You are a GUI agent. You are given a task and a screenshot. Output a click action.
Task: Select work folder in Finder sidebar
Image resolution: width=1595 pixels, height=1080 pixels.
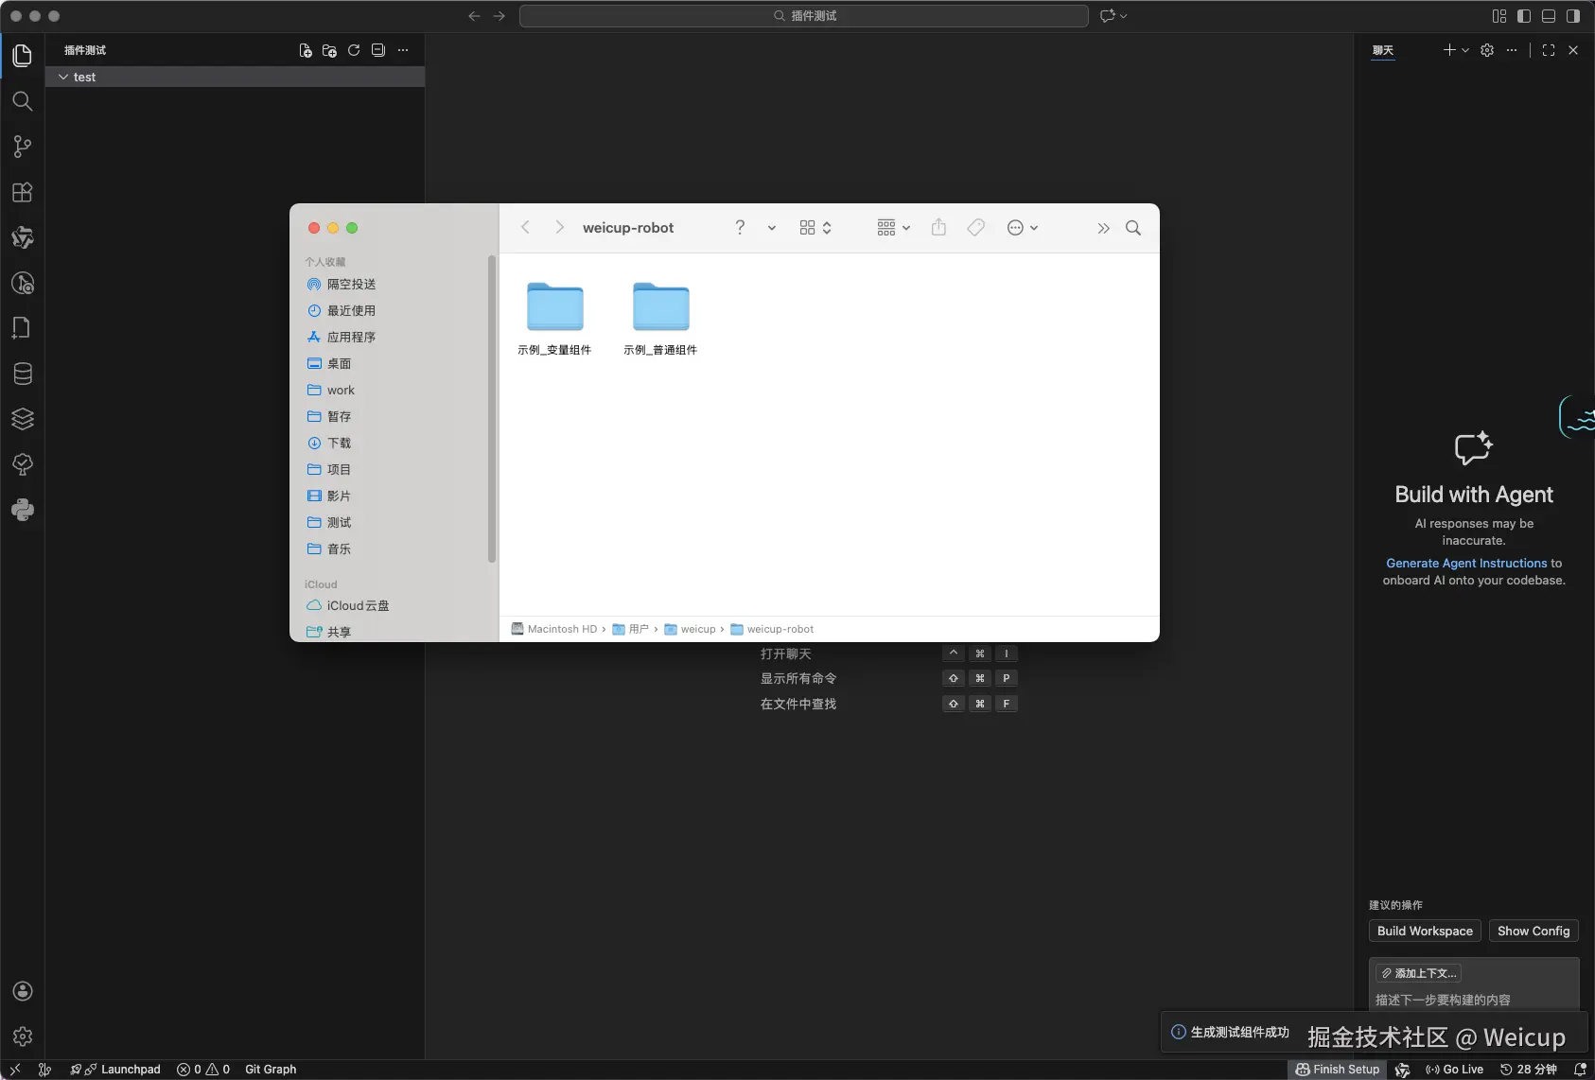pyautogui.click(x=331, y=390)
